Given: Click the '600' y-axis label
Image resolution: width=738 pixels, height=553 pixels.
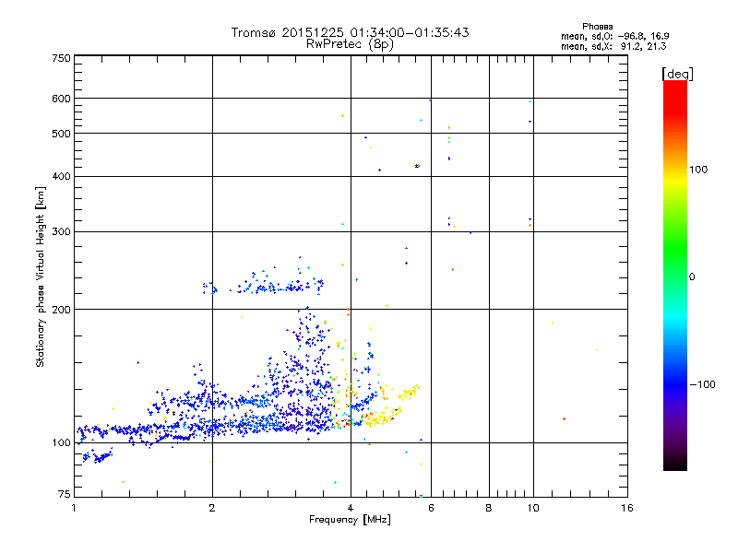Looking at the screenshot, I should tap(61, 99).
